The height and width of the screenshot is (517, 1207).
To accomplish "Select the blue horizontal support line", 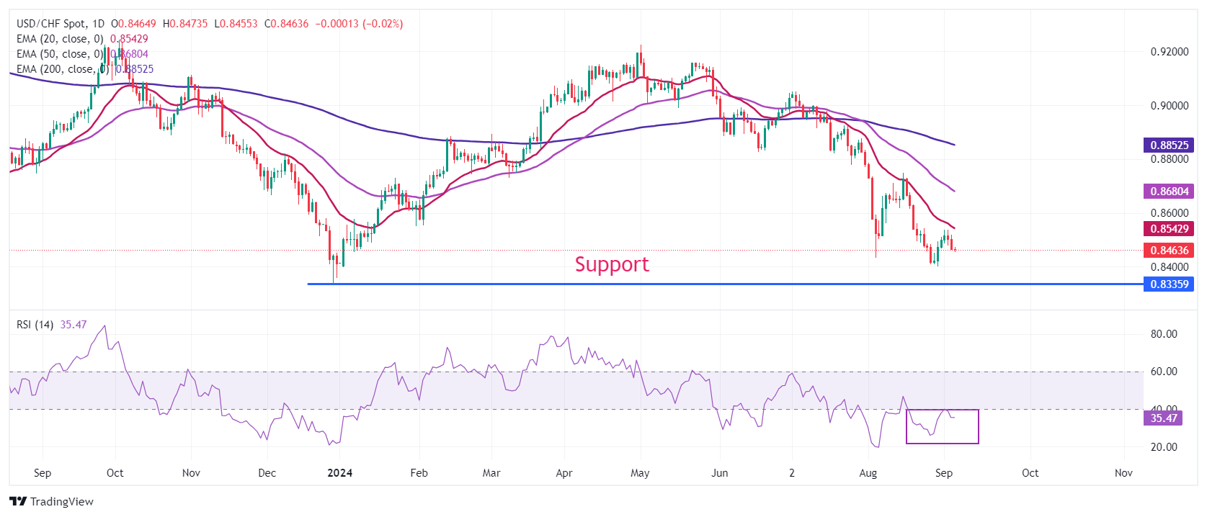I will [x=725, y=284].
